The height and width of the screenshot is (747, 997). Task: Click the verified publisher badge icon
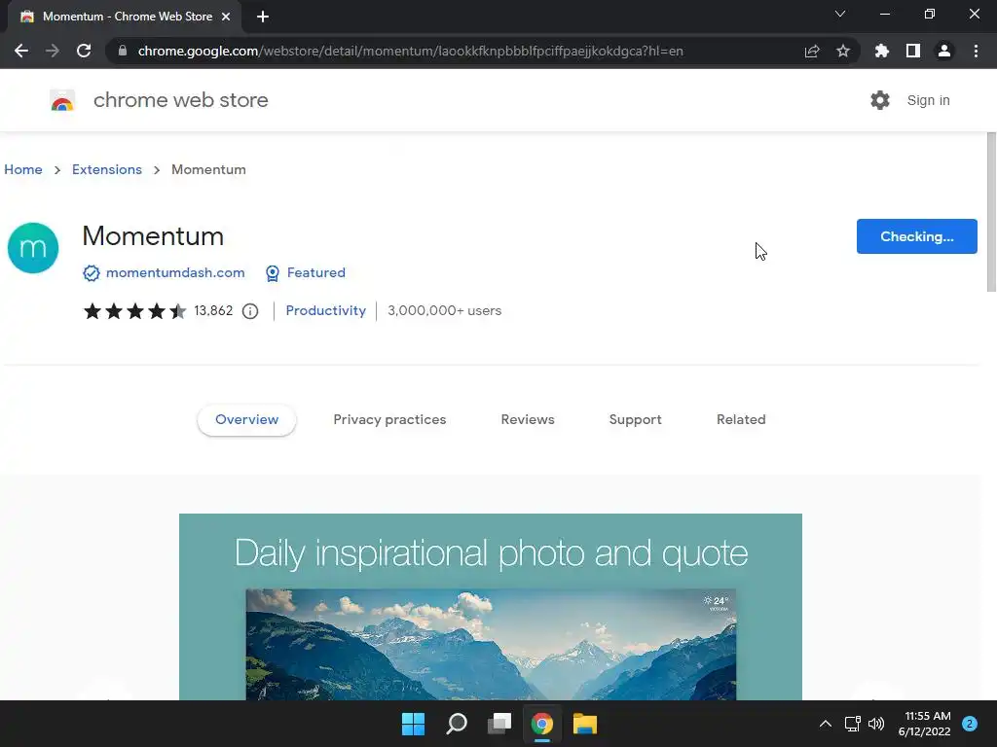click(x=91, y=273)
